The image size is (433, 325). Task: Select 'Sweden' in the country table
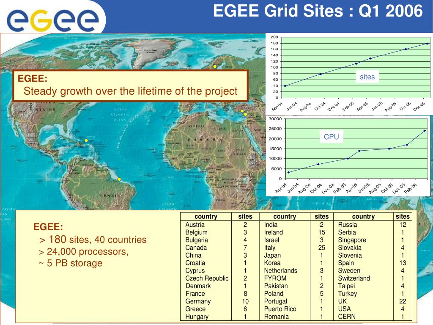pos(349,270)
